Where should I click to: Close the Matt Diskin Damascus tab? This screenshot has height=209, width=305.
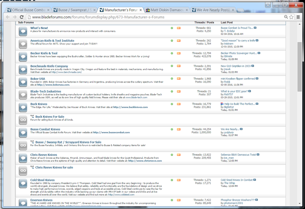tap(187, 10)
